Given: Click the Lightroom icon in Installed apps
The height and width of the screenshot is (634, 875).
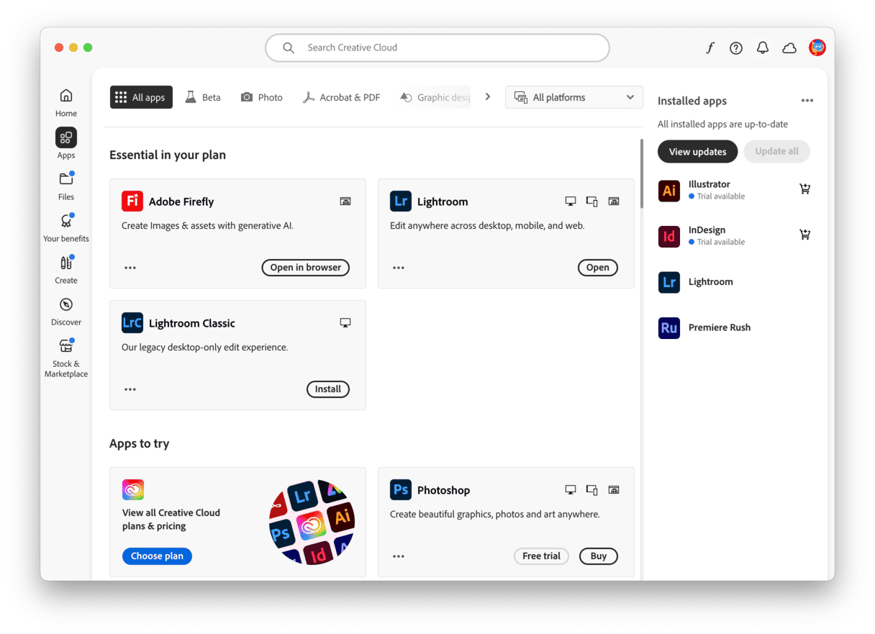Looking at the screenshot, I should 669,282.
